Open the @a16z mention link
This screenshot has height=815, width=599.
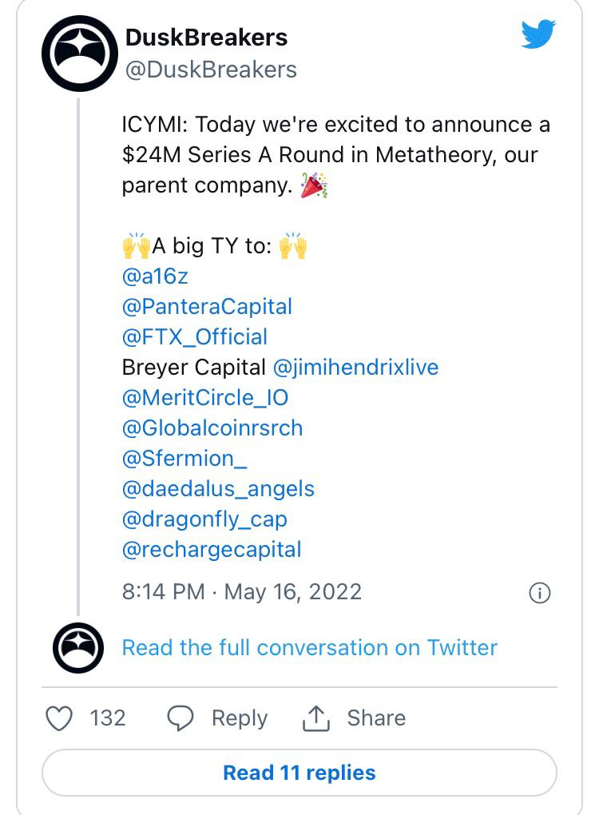coord(155,276)
